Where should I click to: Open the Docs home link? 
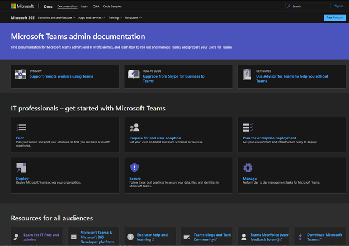click(x=48, y=7)
